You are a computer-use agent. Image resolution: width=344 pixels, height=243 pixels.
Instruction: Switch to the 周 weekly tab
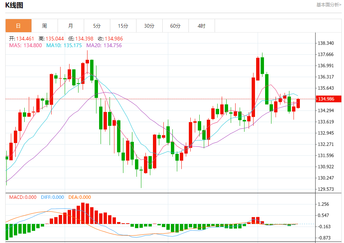tap(44, 26)
